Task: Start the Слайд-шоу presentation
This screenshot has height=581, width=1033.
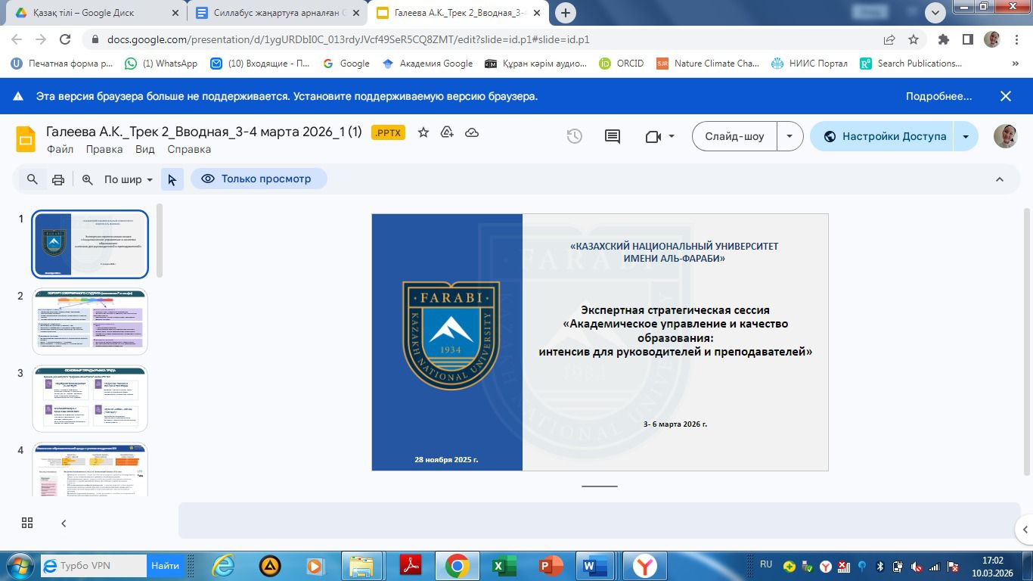Action: [x=735, y=136]
